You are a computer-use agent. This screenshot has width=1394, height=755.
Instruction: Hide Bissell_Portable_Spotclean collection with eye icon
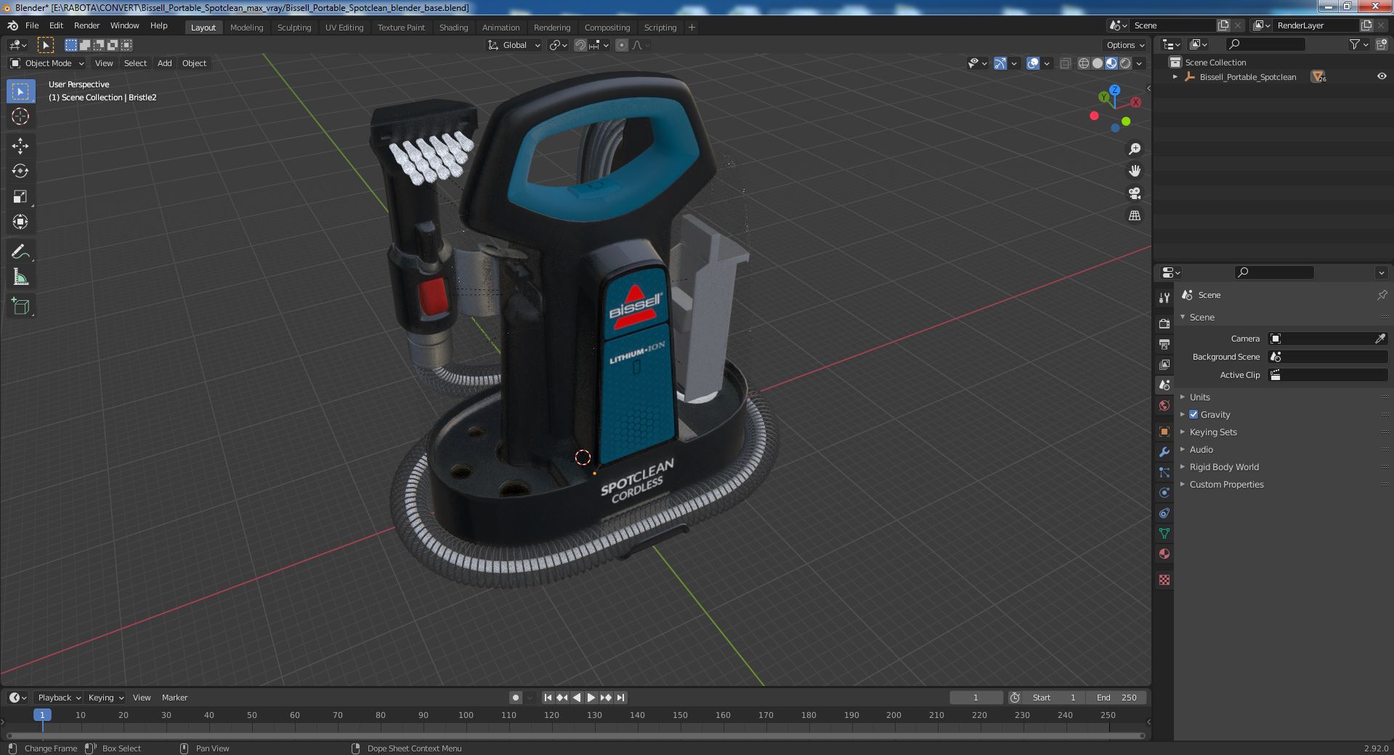[x=1382, y=76]
